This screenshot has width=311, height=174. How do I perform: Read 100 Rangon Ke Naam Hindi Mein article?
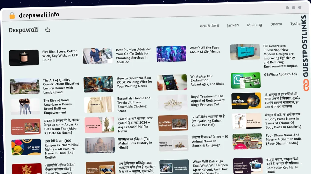click(62, 149)
